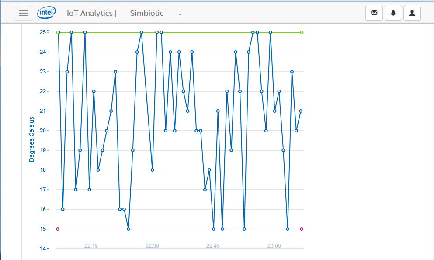434x260 pixels.
Task: Open the hamburger navigation menu
Action: [24, 13]
